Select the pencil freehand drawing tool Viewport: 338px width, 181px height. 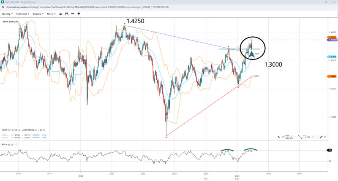click(321, 137)
